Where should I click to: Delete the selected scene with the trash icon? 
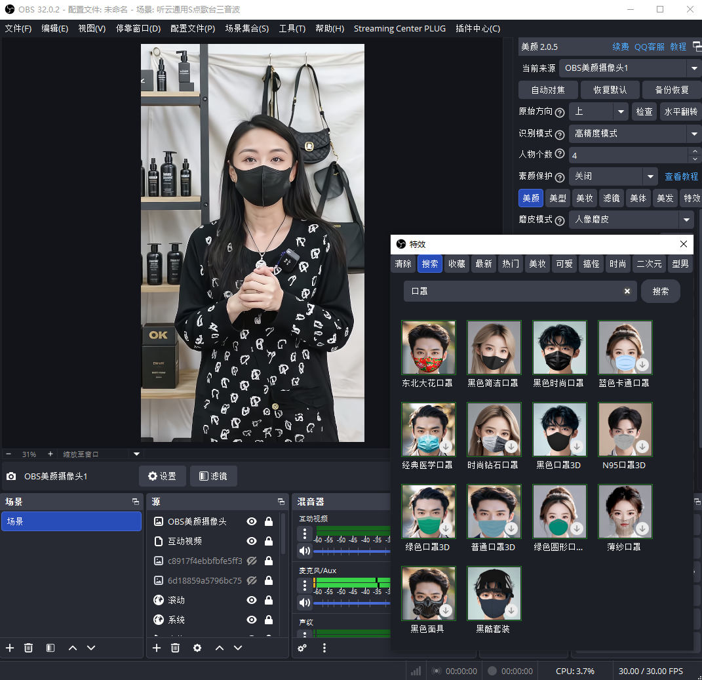[28, 647]
